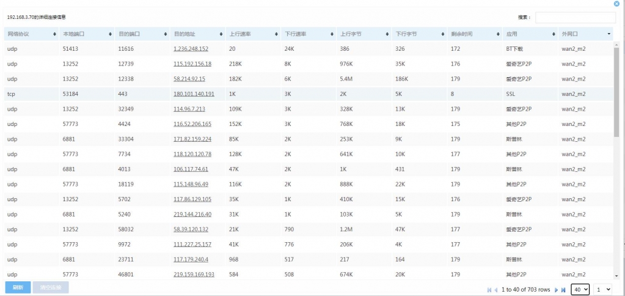Screen dimensions: 625x296
Task: Go to the first page of rows
Action: pyautogui.click(x=489, y=290)
